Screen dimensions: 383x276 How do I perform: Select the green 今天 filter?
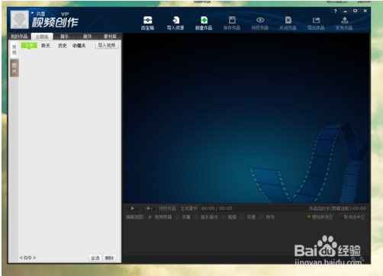tap(29, 46)
